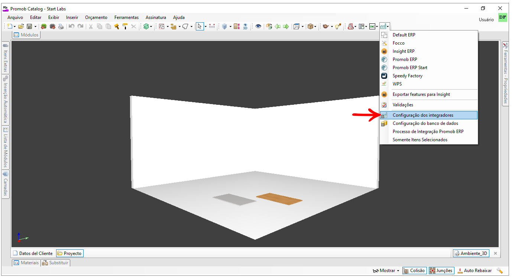Choose Promob ERP Start integrator
The height and width of the screenshot is (278, 512).
coord(428,68)
